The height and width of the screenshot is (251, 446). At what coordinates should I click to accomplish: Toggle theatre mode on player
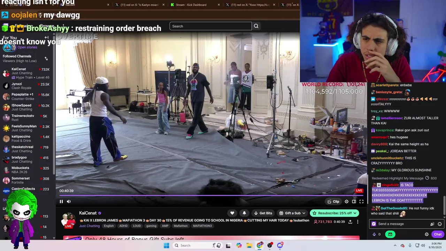click(354, 201)
